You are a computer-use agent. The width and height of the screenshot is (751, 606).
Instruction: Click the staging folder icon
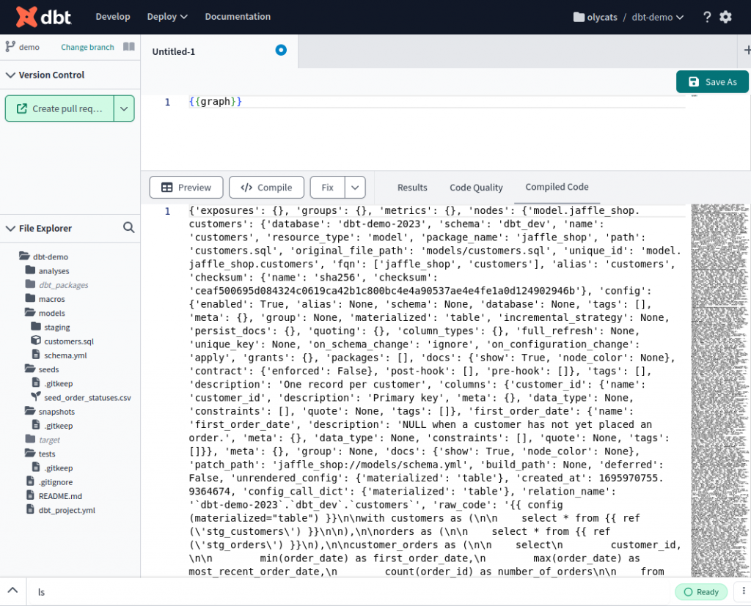coord(36,327)
